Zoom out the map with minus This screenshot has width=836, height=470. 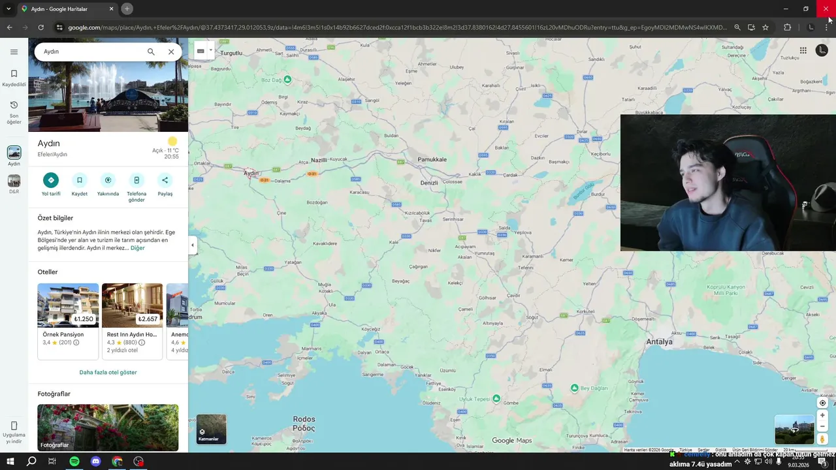822,427
